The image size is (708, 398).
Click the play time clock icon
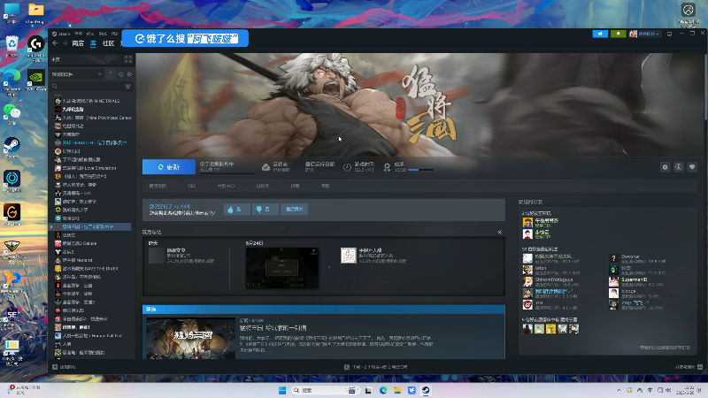tap(347, 167)
